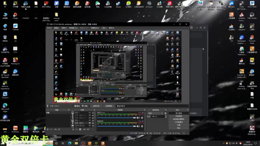
Task: Open the 停靠窗口(D) menu
Action: pyautogui.click(x=73, y=28)
